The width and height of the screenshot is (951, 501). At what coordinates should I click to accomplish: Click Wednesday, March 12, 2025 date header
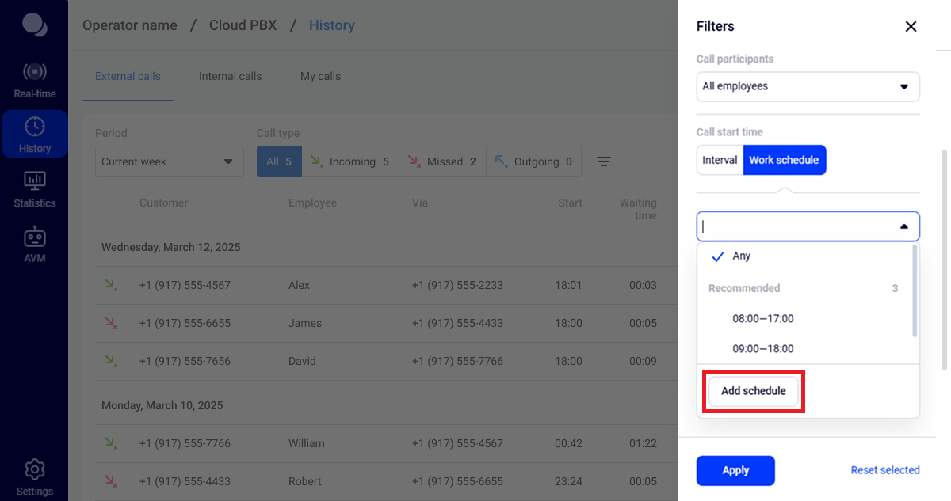[x=171, y=247]
